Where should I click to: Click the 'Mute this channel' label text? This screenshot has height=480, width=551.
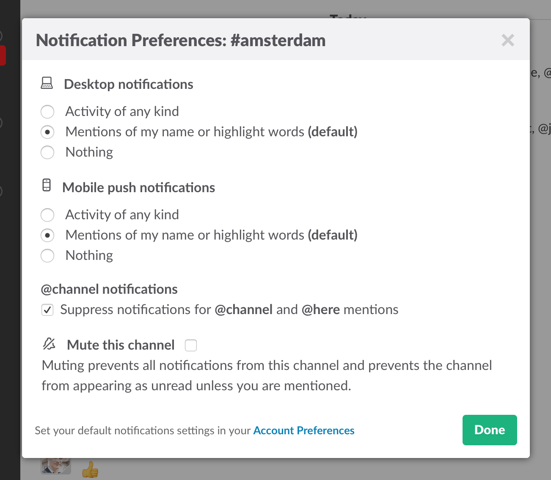tap(120, 345)
